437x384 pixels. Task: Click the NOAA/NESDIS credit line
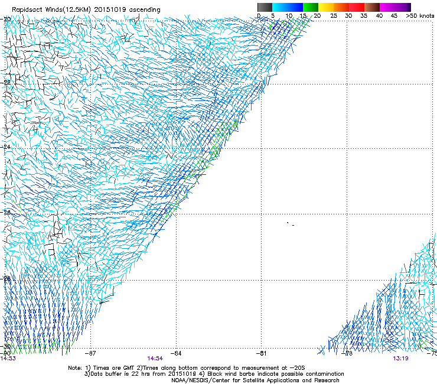pos(255,380)
